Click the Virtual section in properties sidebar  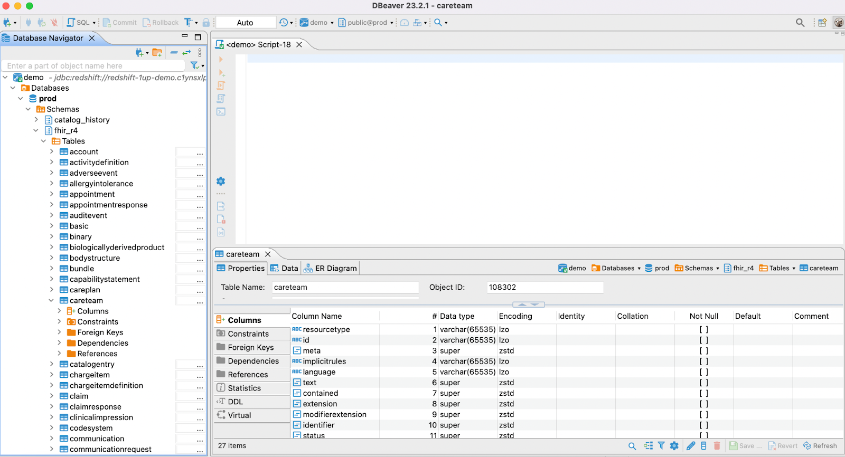click(x=251, y=415)
